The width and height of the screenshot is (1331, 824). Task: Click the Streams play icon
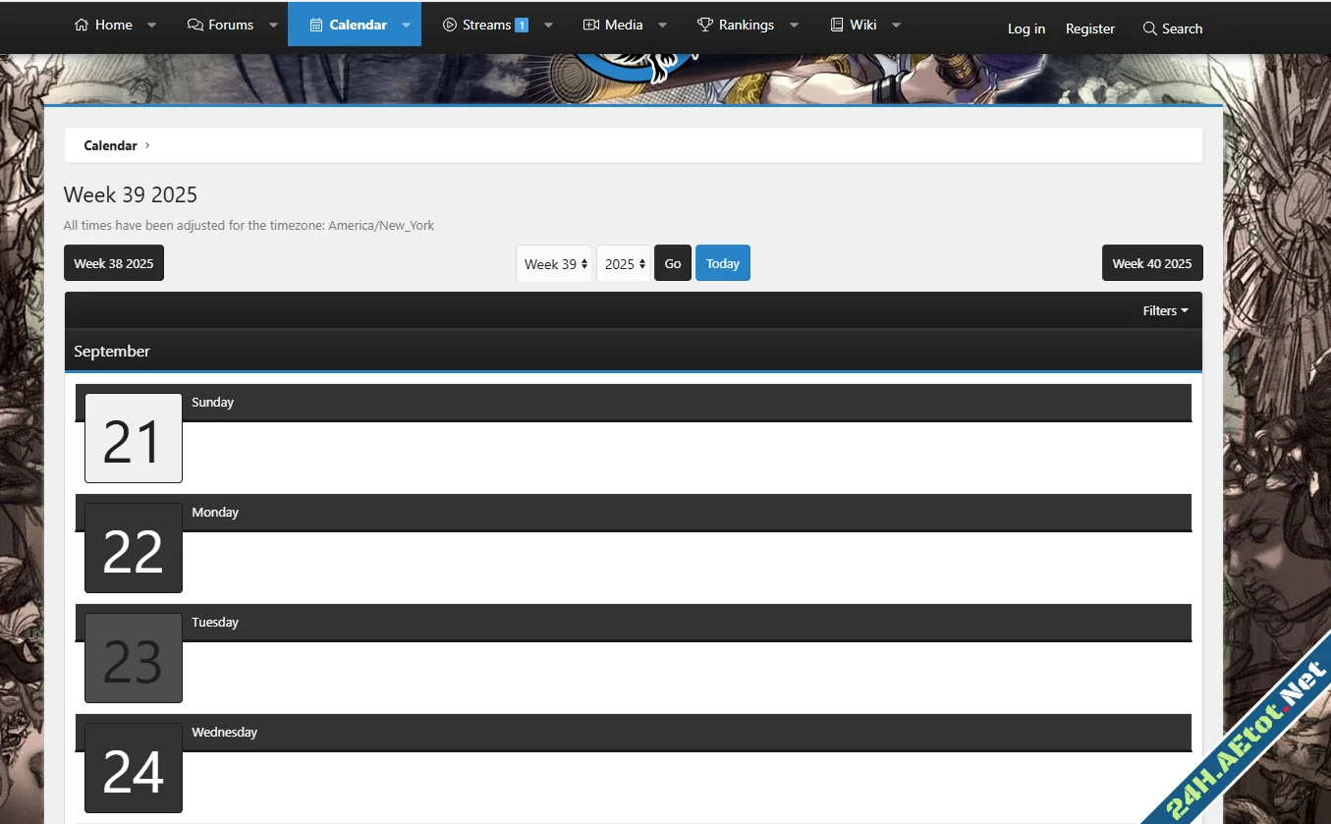click(x=450, y=25)
